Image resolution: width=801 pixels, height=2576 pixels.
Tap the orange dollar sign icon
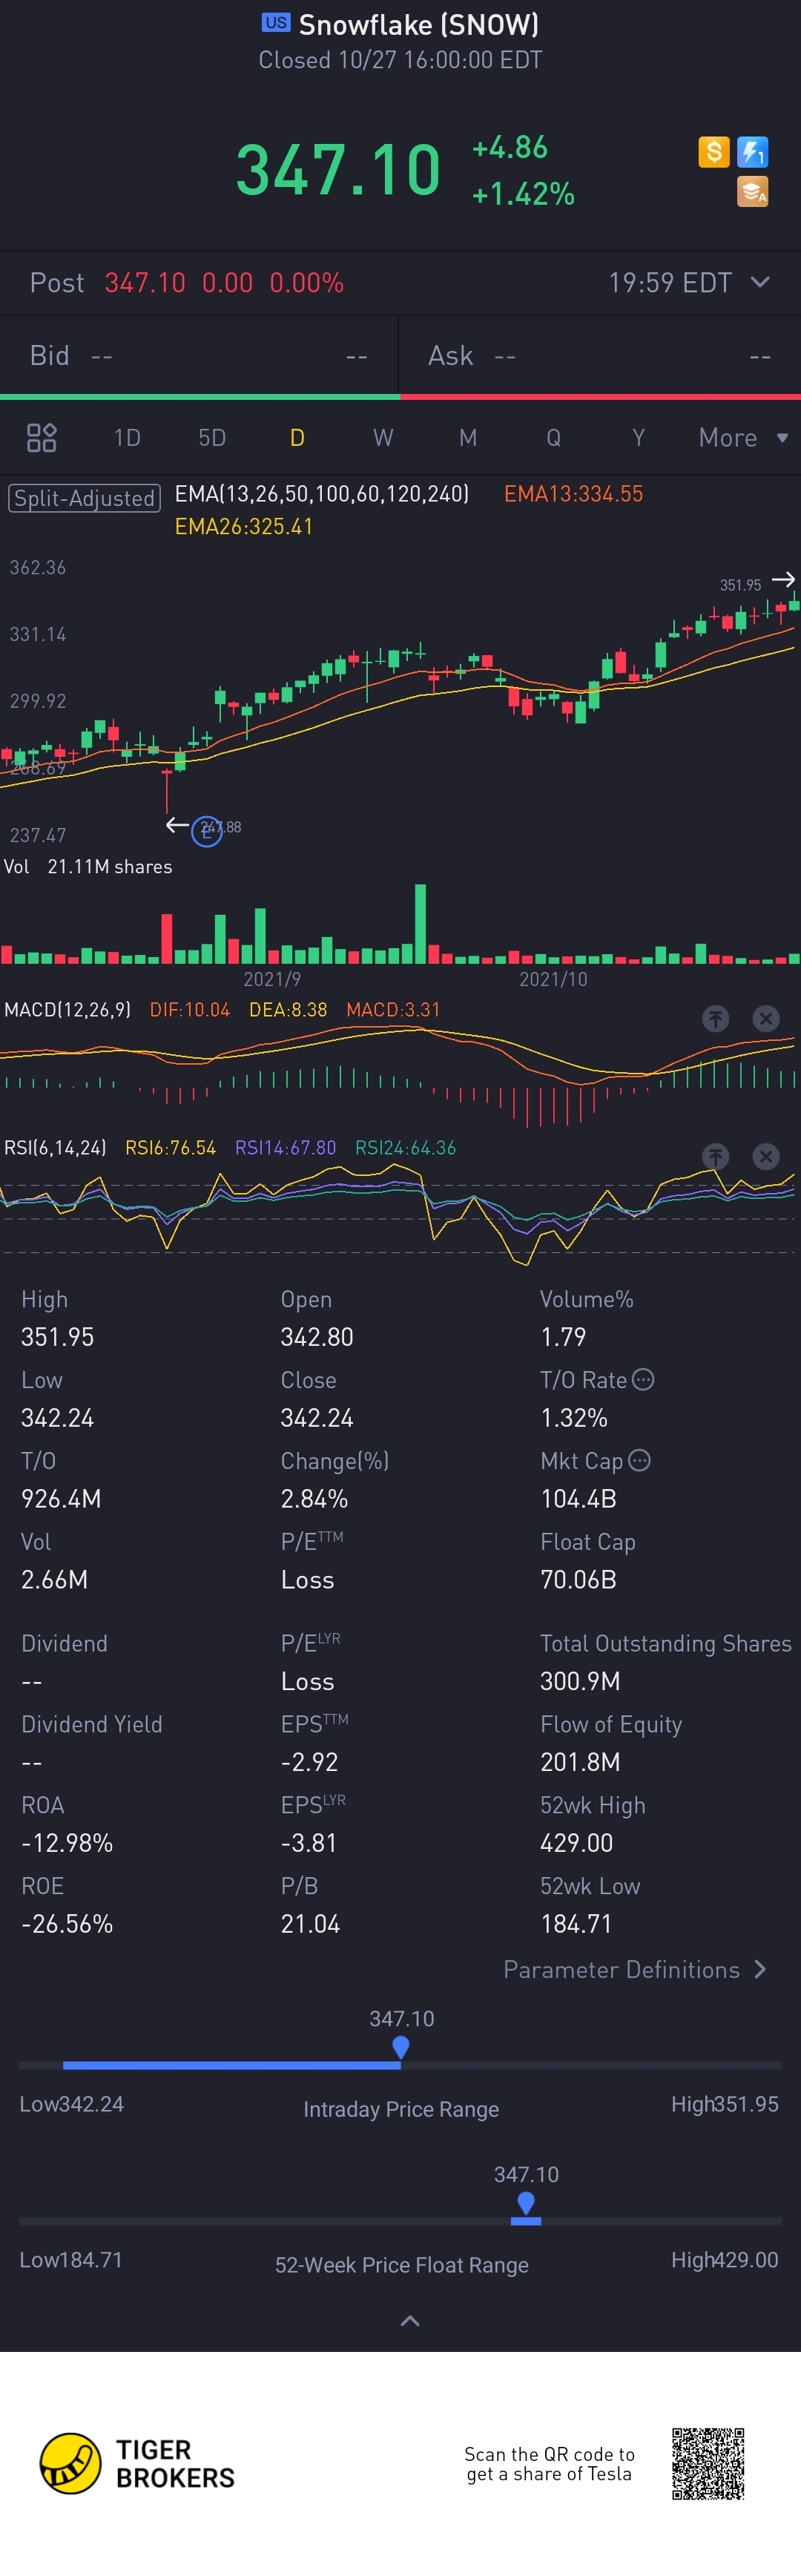[x=713, y=152]
